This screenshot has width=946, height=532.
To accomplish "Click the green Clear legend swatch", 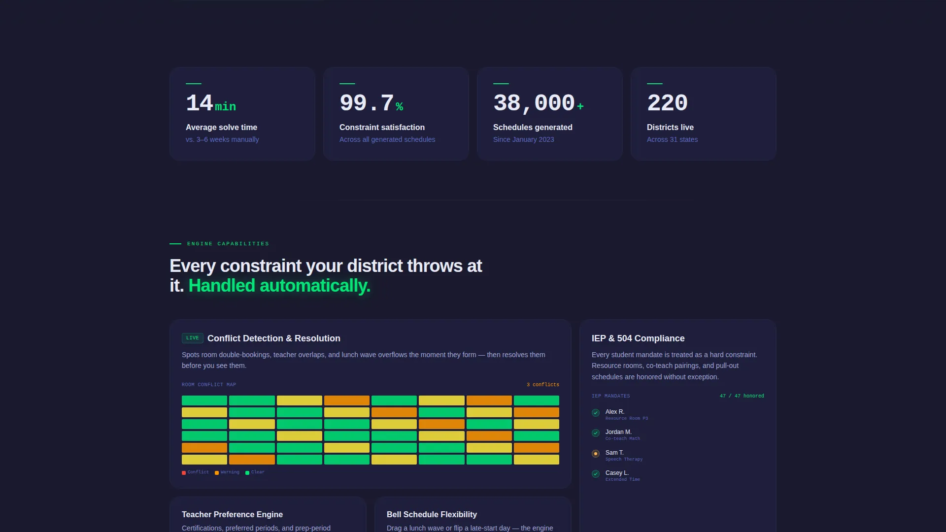I will [x=247, y=473].
